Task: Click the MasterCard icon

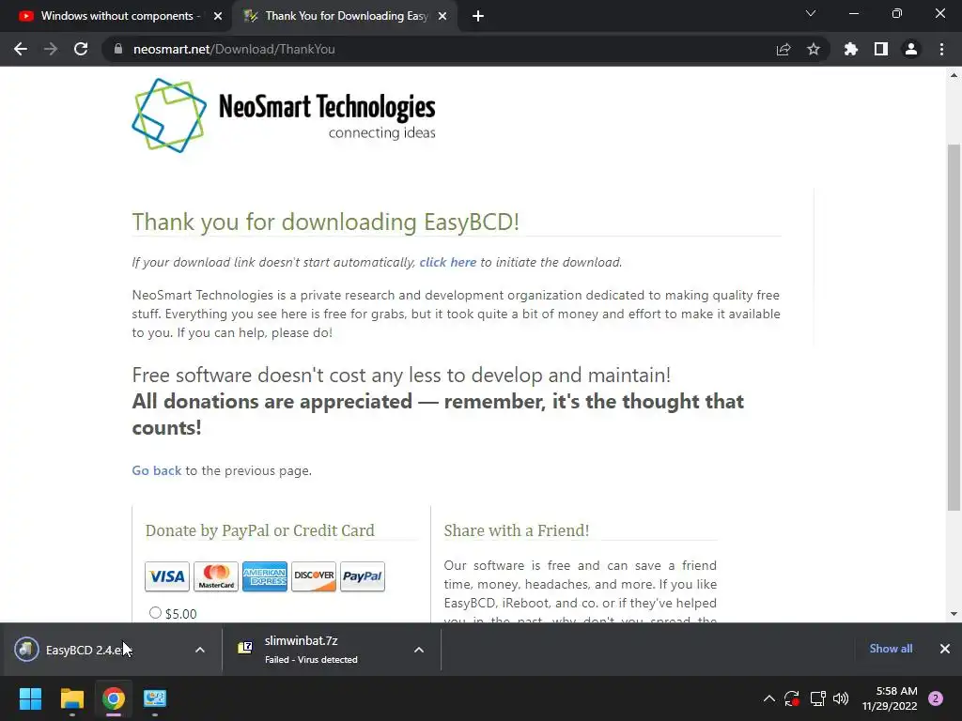Action: 216,576
